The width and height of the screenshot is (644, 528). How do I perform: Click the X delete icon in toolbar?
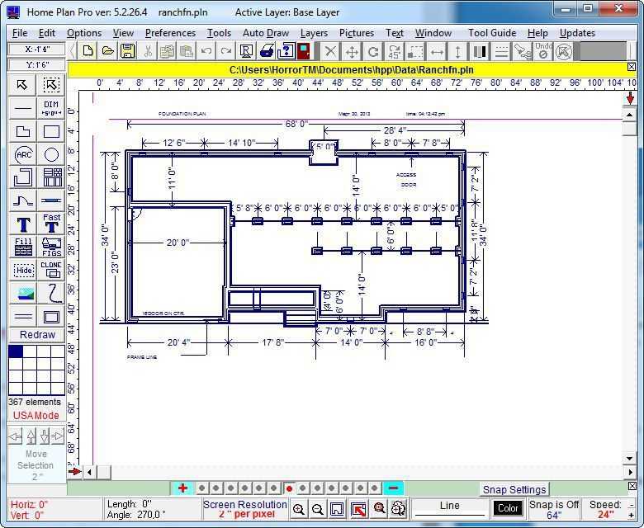(x=330, y=52)
